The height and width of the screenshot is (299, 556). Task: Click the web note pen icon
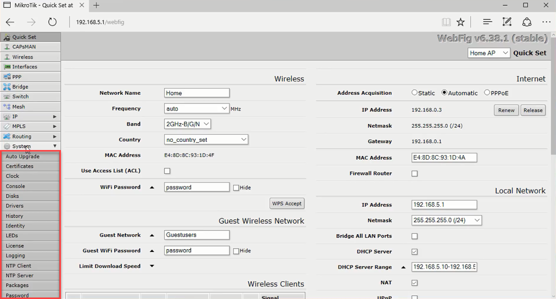[507, 22]
